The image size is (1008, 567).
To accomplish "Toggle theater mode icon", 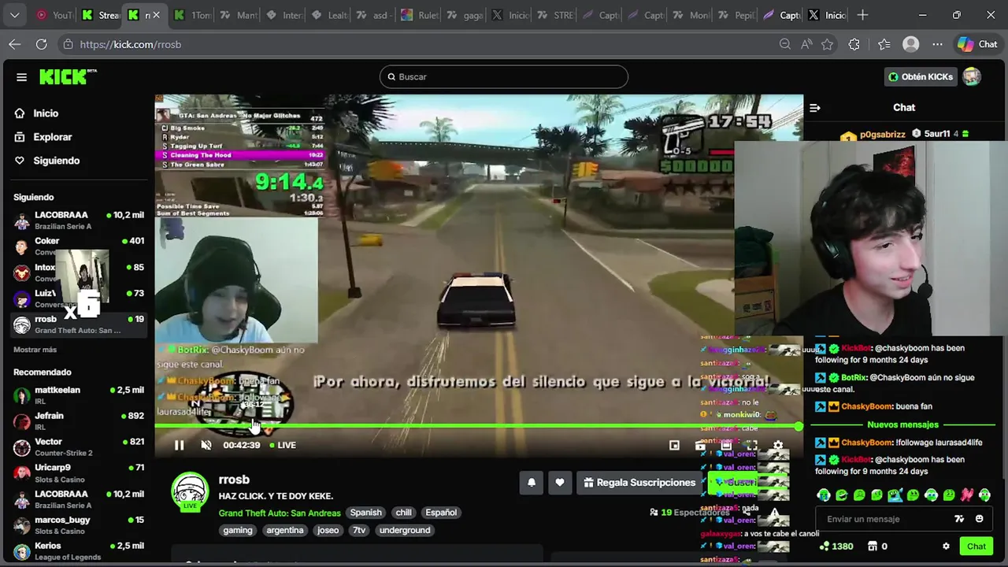I will pos(726,445).
